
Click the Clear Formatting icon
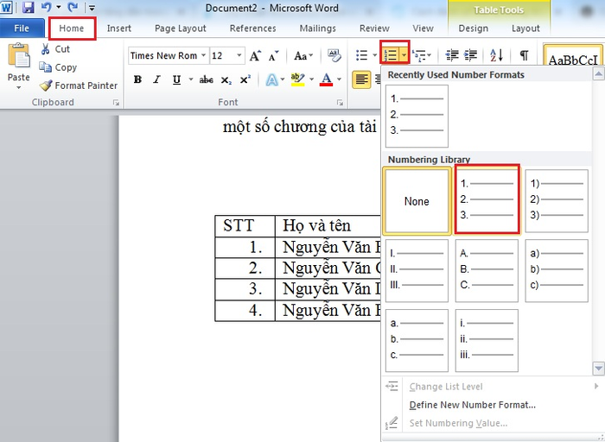334,55
